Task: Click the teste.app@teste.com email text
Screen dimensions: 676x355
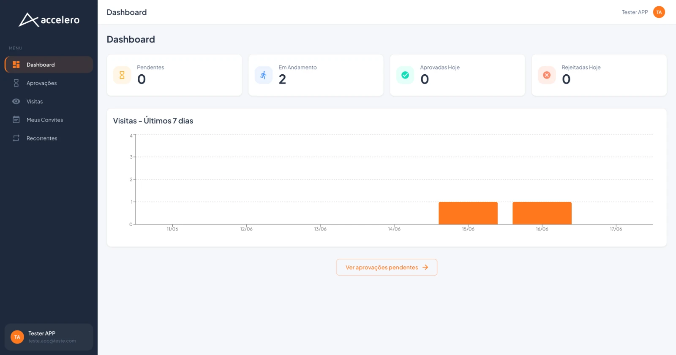Action: click(x=52, y=341)
